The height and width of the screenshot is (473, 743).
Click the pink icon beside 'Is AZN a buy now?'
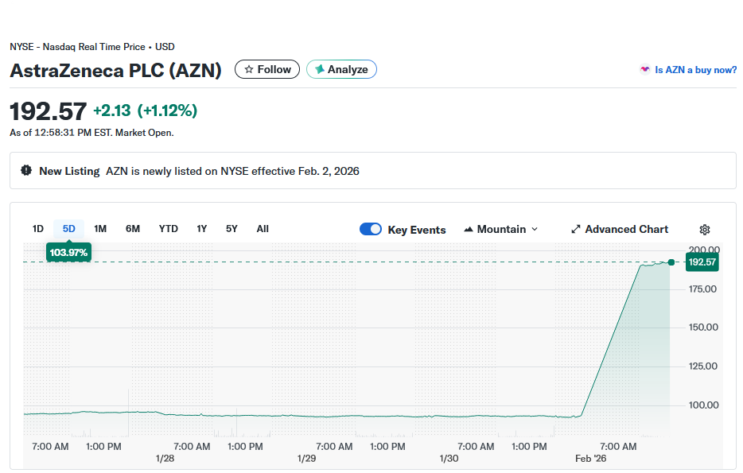644,70
